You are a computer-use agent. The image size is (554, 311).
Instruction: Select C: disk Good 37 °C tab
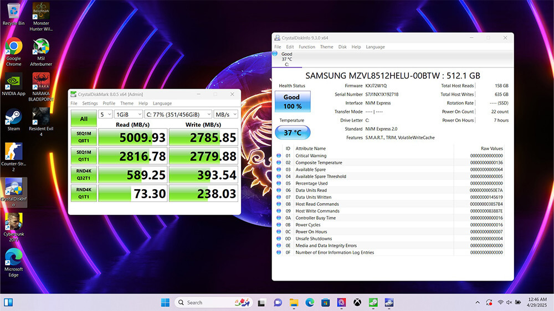(x=287, y=59)
